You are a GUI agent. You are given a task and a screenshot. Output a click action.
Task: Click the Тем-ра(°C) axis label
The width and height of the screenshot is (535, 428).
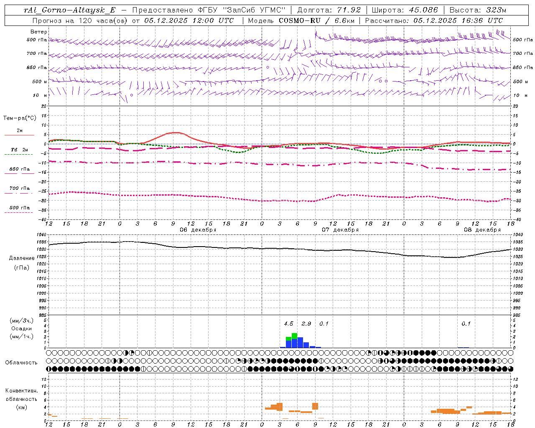click(20, 118)
